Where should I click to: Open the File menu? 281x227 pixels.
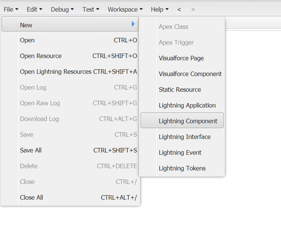click(11, 9)
